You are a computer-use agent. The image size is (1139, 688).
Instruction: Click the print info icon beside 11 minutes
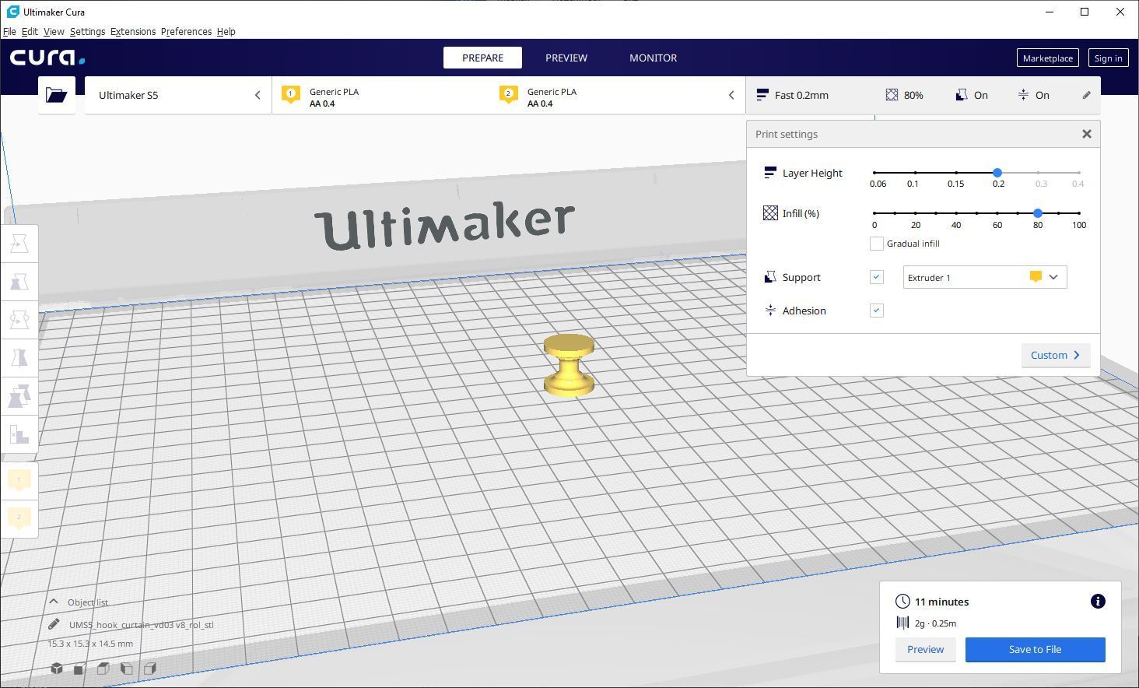[1098, 602]
